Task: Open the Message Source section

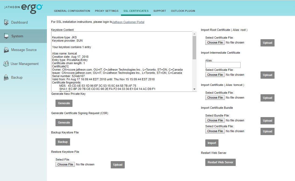Action: [x=23, y=50]
